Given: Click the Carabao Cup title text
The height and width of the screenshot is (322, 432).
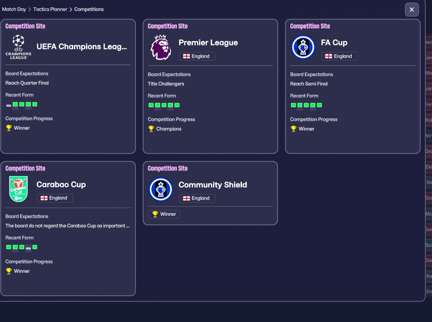Looking at the screenshot, I should [61, 184].
